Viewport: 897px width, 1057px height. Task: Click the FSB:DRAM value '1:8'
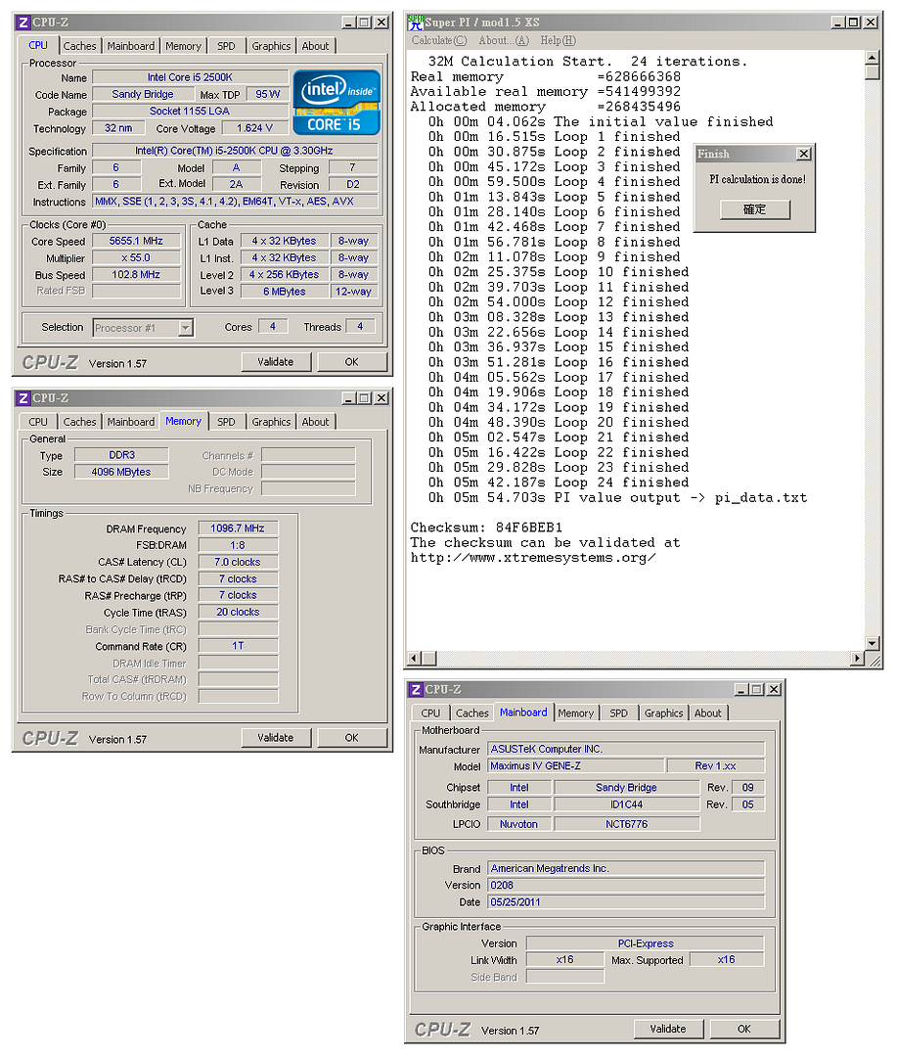[x=238, y=545]
